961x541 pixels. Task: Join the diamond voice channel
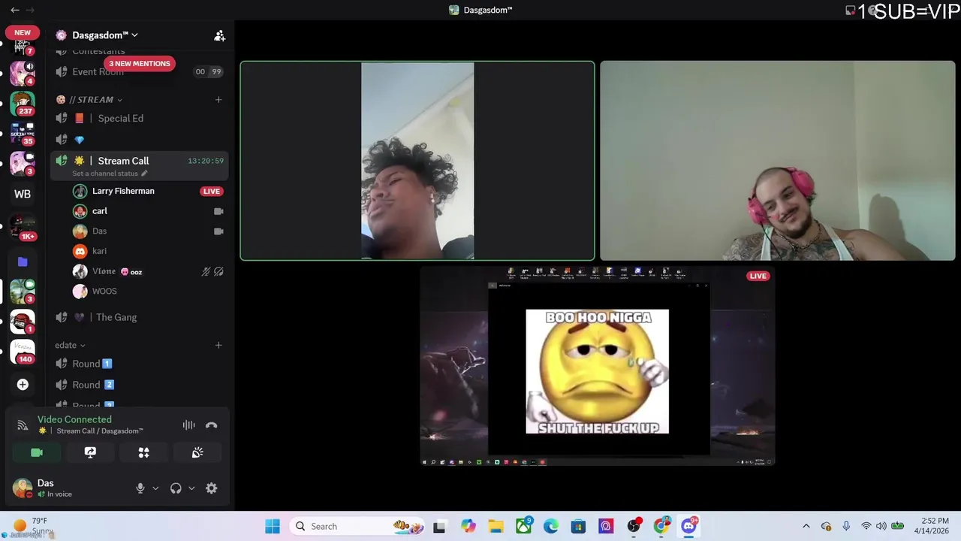[x=139, y=140]
